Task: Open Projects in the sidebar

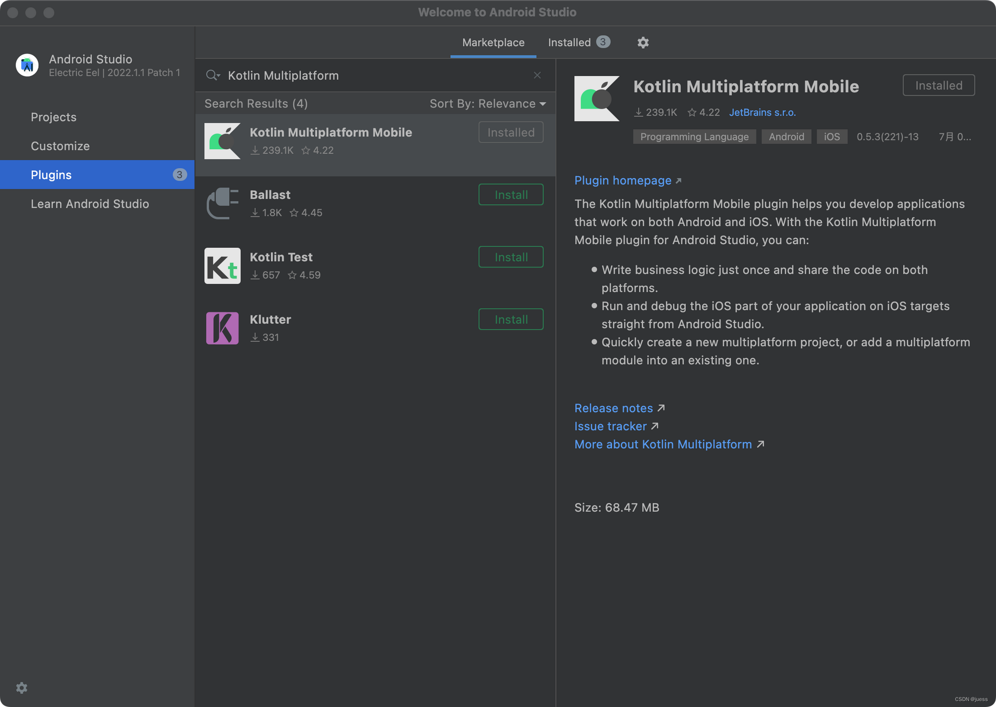Action: click(x=54, y=117)
